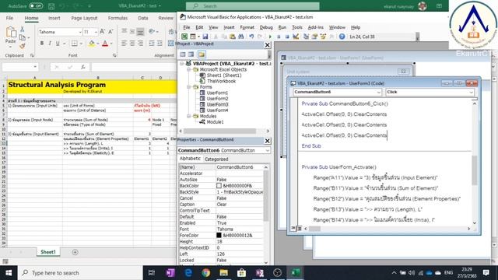Close the Project - VBAProject panel

pyautogui.click(x=268, y=45)
